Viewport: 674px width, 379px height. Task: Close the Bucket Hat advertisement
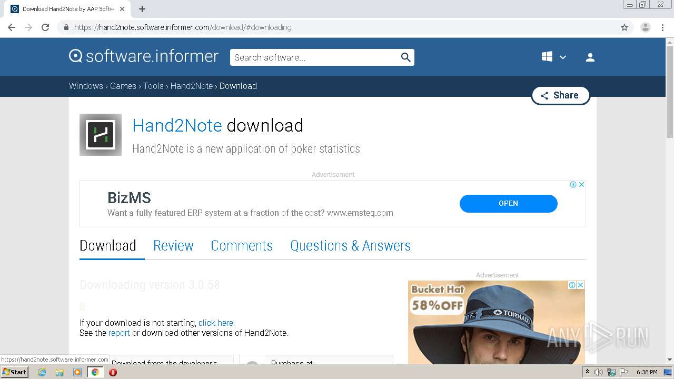[x=580, y=285]
